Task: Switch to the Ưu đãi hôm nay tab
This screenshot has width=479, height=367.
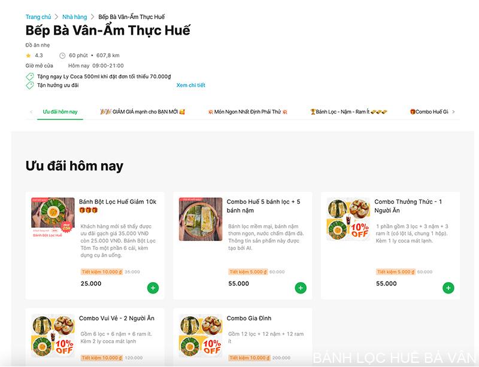Action: (x=60, y=112)
